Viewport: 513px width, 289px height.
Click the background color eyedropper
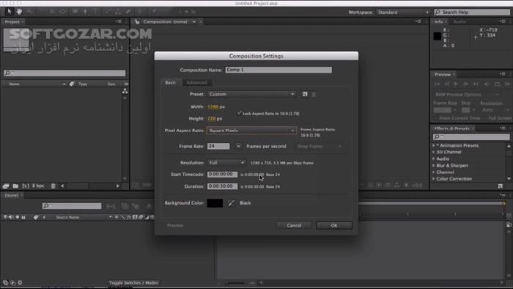pyautogui.click(x=231, y=203)
